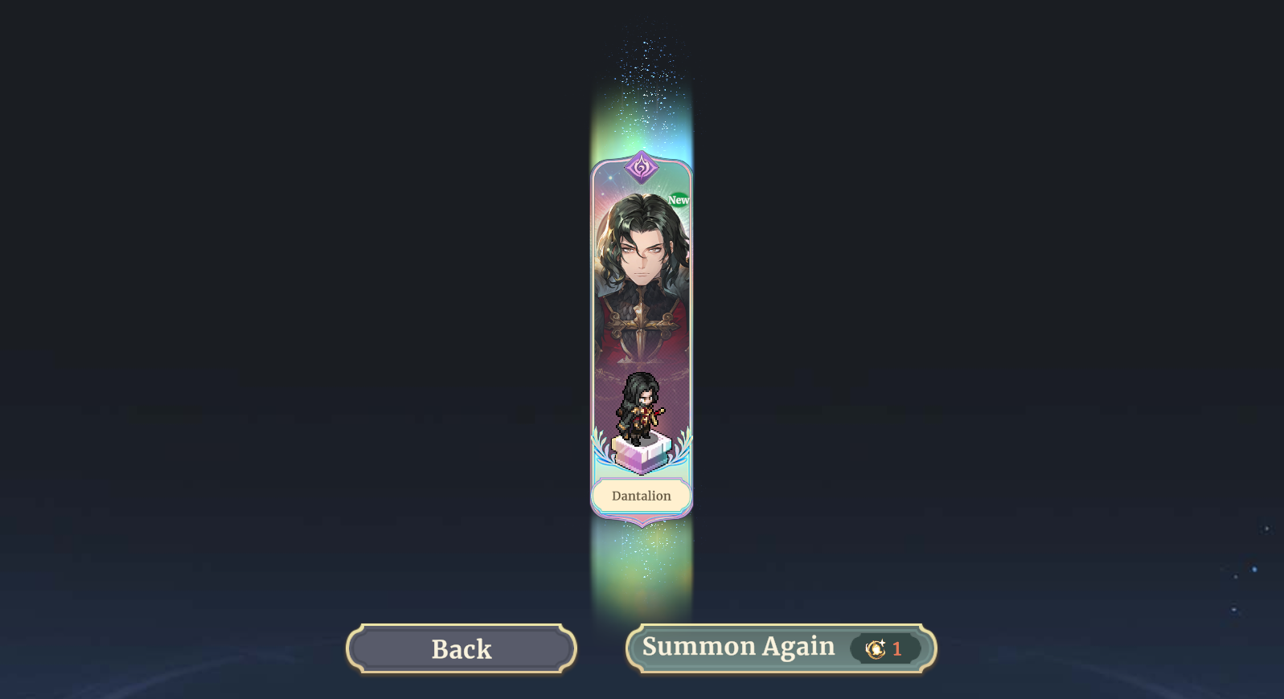The width and height of the screenshot is (1284, 699).
Task: Click the Dantalion name label
Action: [642, 496]
